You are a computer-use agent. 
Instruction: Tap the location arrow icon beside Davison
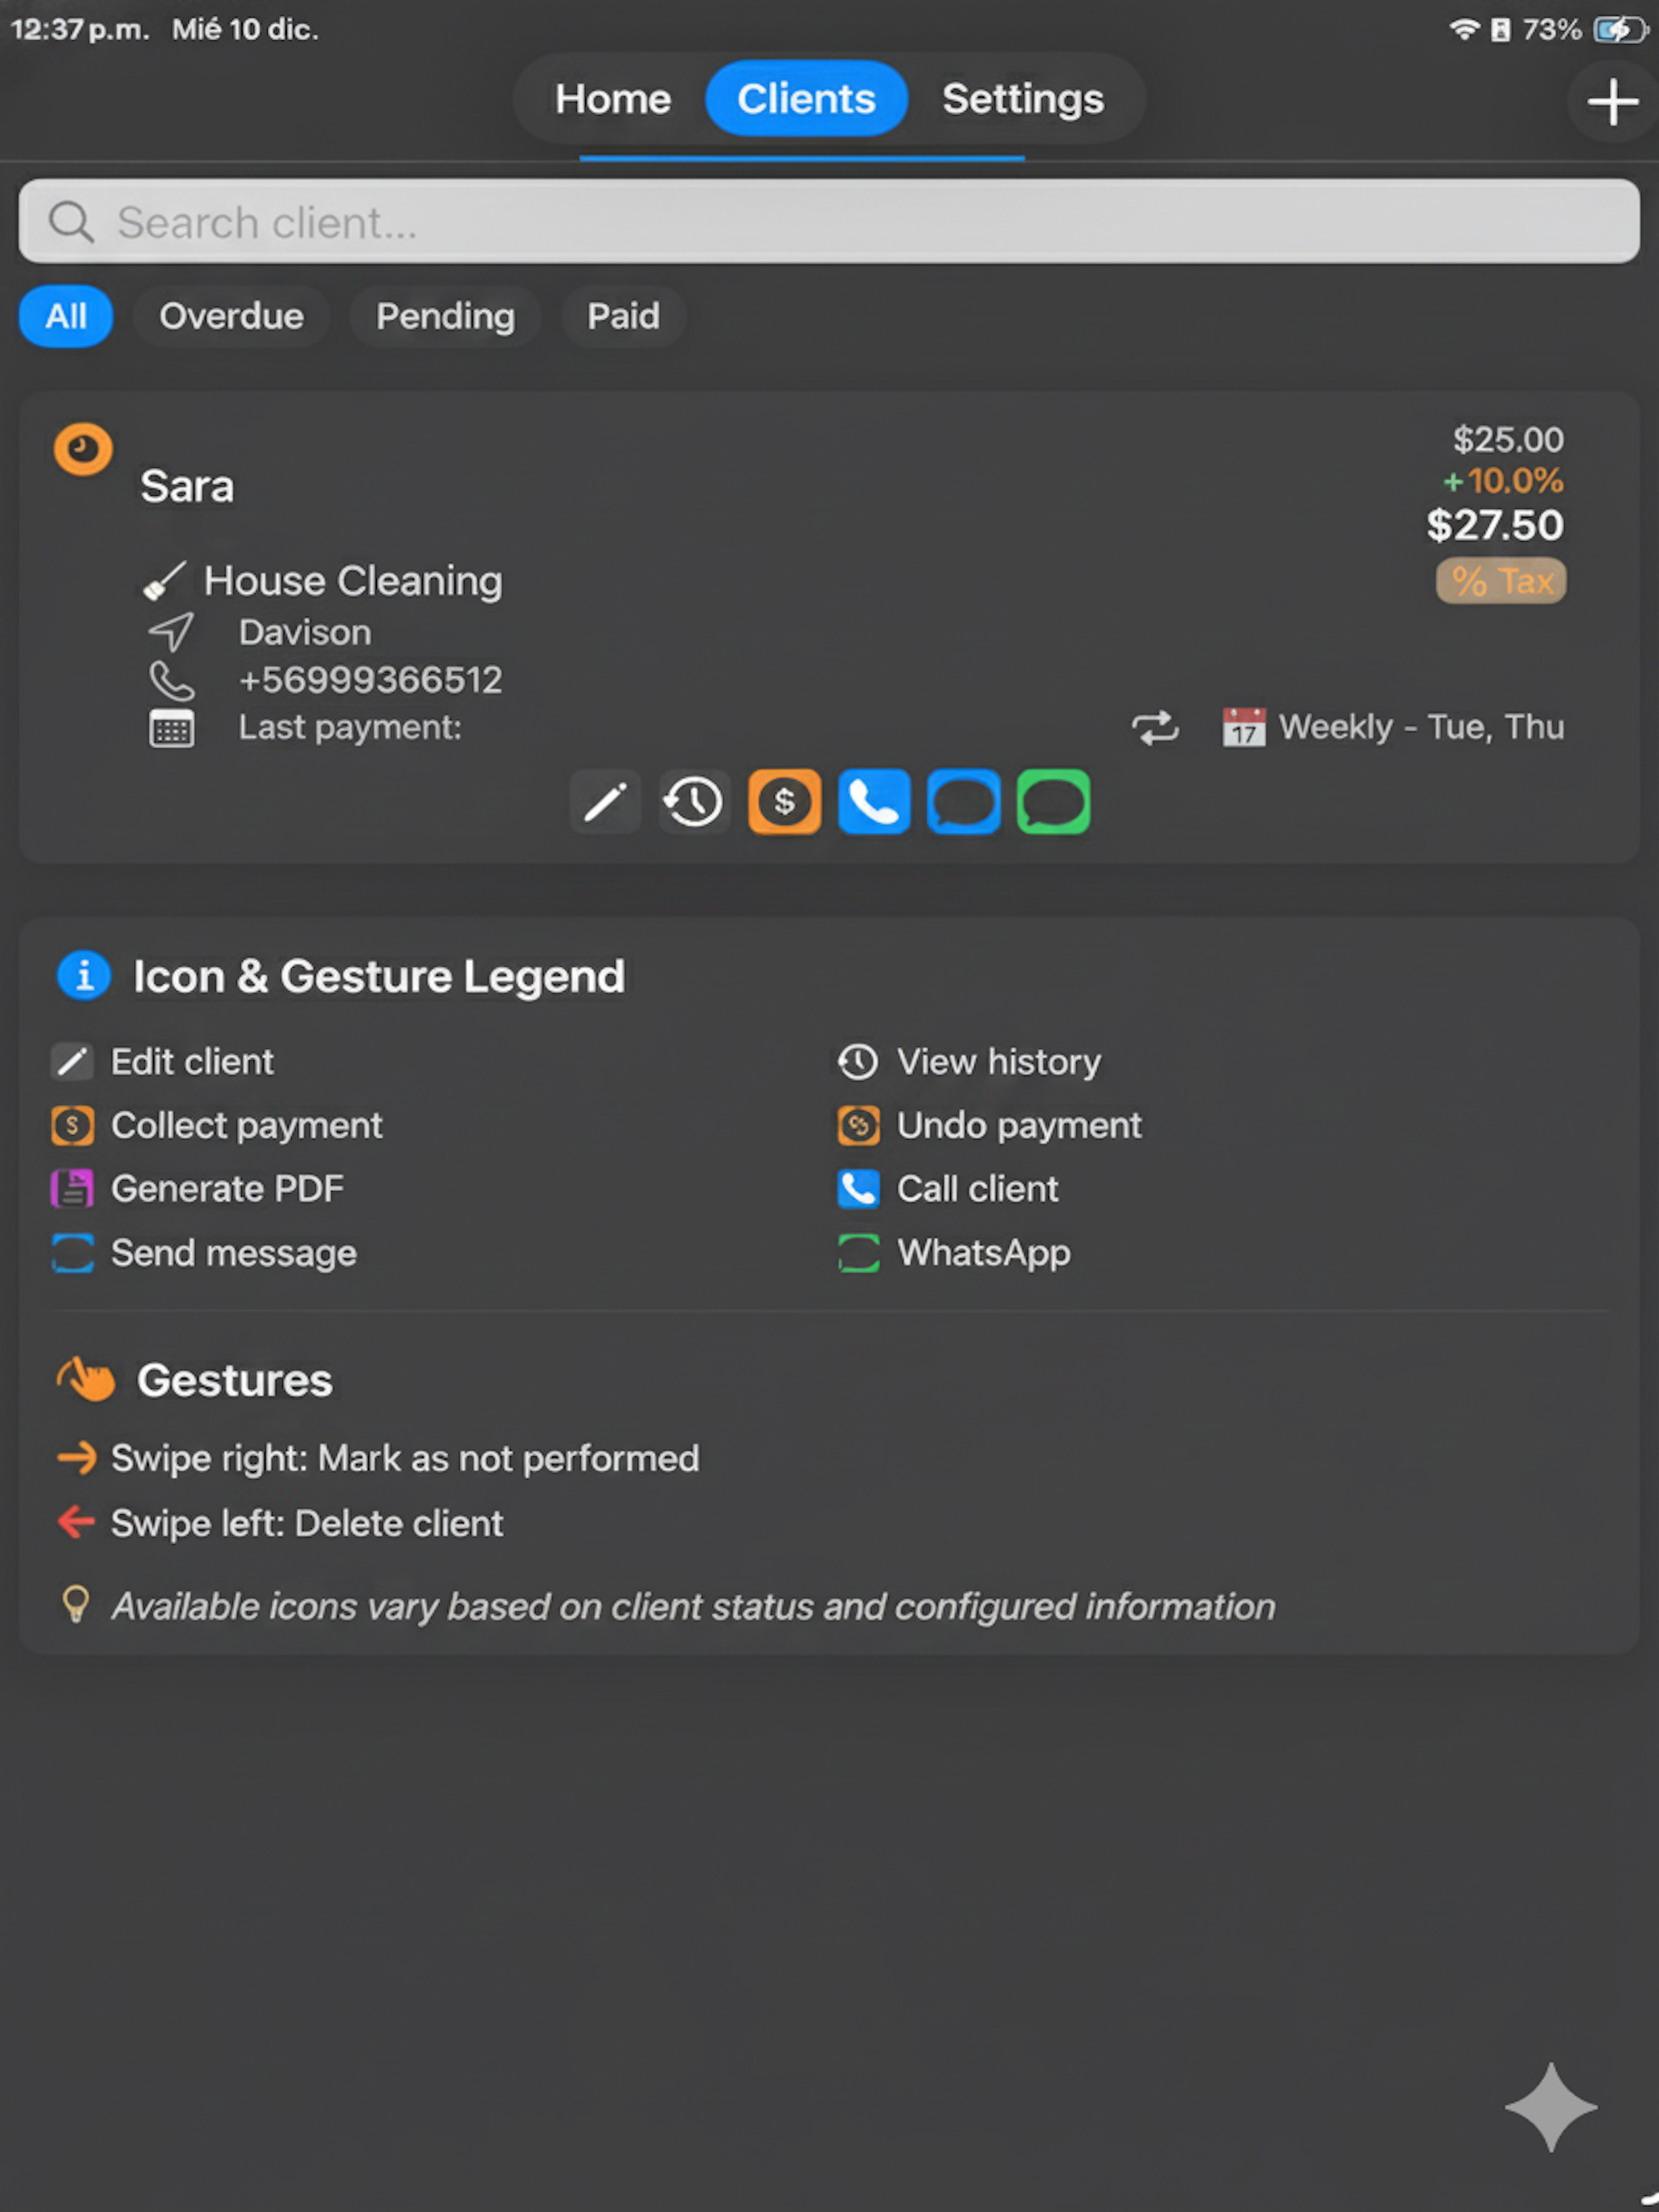(x=171, y=632)
